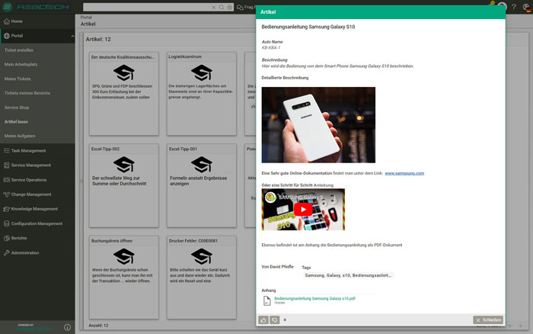This screenshot has width=533, height=334.
Task: Open the 'Der deutsche Koalitionsausschu...' card title
Action: (x=123, y=57)
